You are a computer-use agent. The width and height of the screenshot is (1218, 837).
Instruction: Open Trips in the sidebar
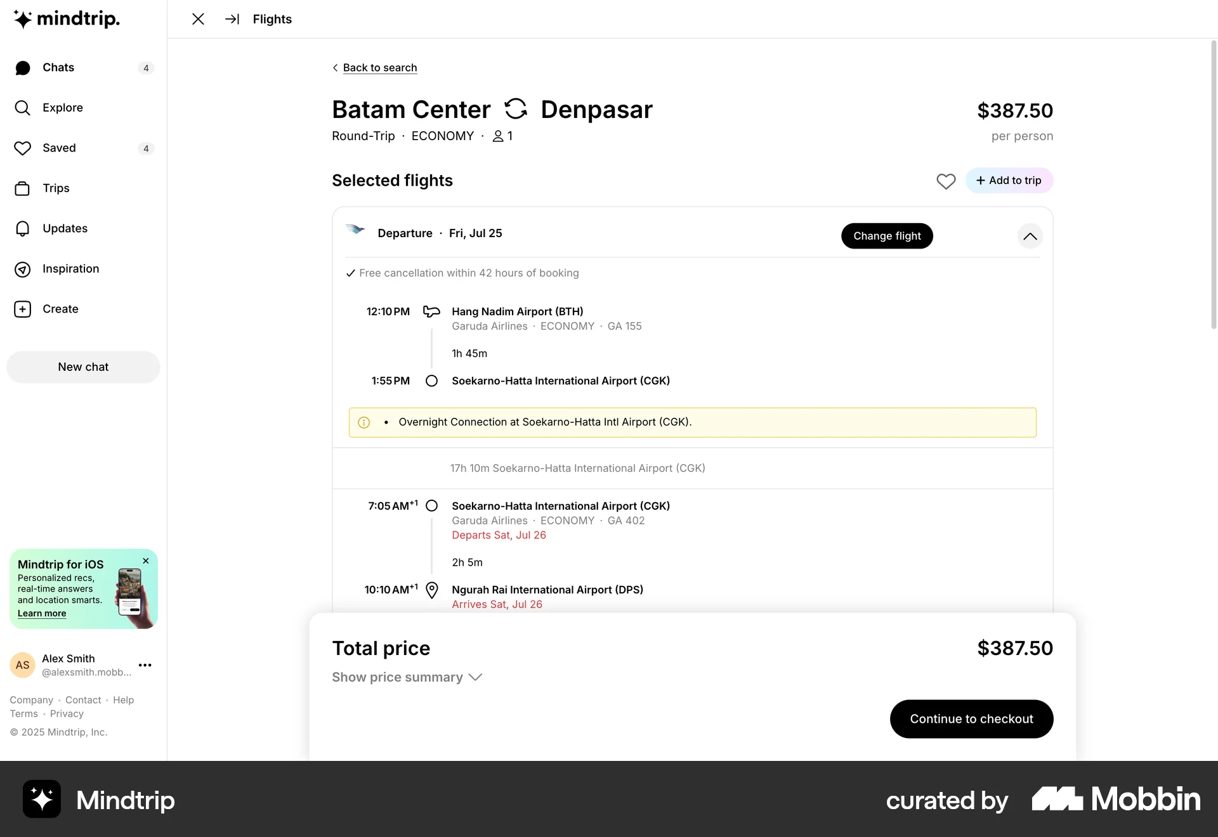coord(56,188)
